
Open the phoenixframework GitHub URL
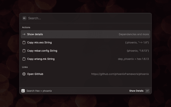tap(120, 74)
